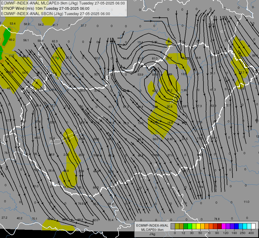The height and width of the screenshot is (238, 259).
Task: Click the gray swatch in the legend
Action: [173, 226]
